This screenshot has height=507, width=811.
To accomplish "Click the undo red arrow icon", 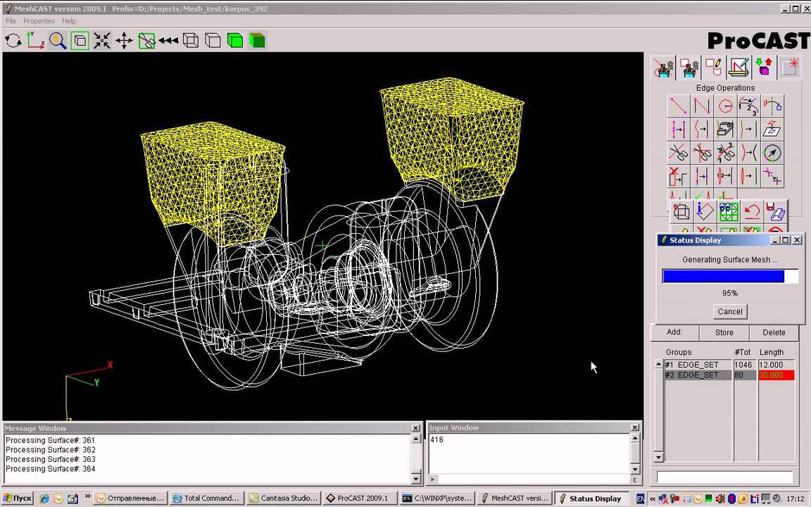I will [x=752, y=211].
